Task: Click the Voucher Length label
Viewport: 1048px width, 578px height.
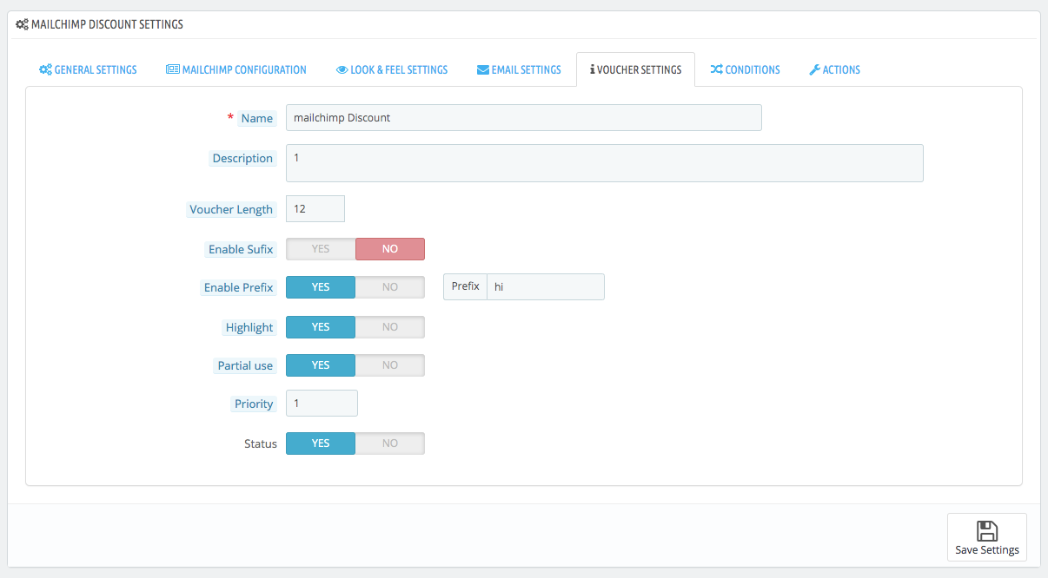Action: 231,210
